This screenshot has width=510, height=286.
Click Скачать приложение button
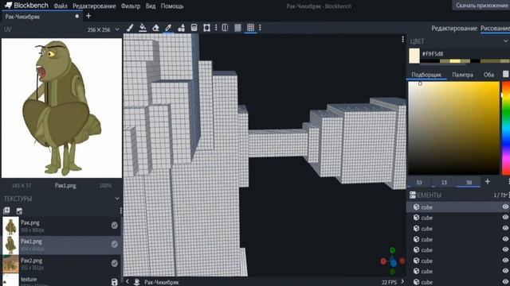(x=481, y=6)
